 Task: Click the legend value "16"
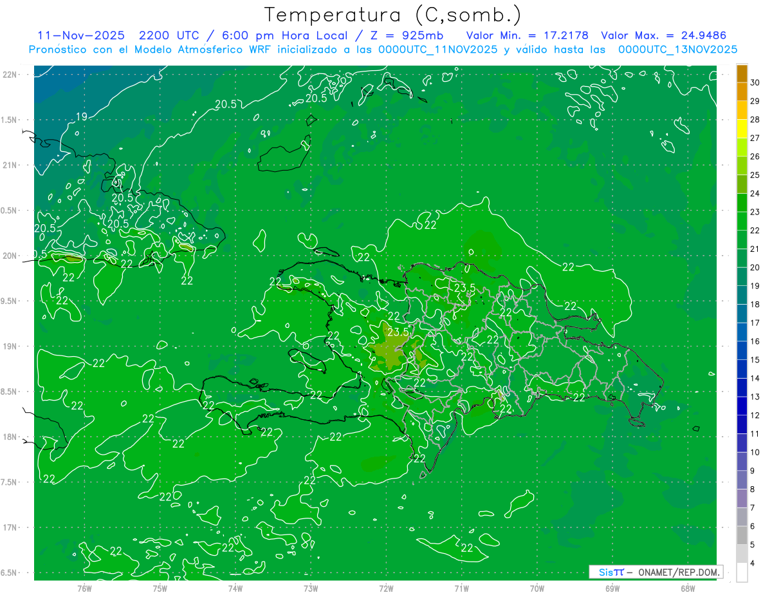[x=755, y=341]
